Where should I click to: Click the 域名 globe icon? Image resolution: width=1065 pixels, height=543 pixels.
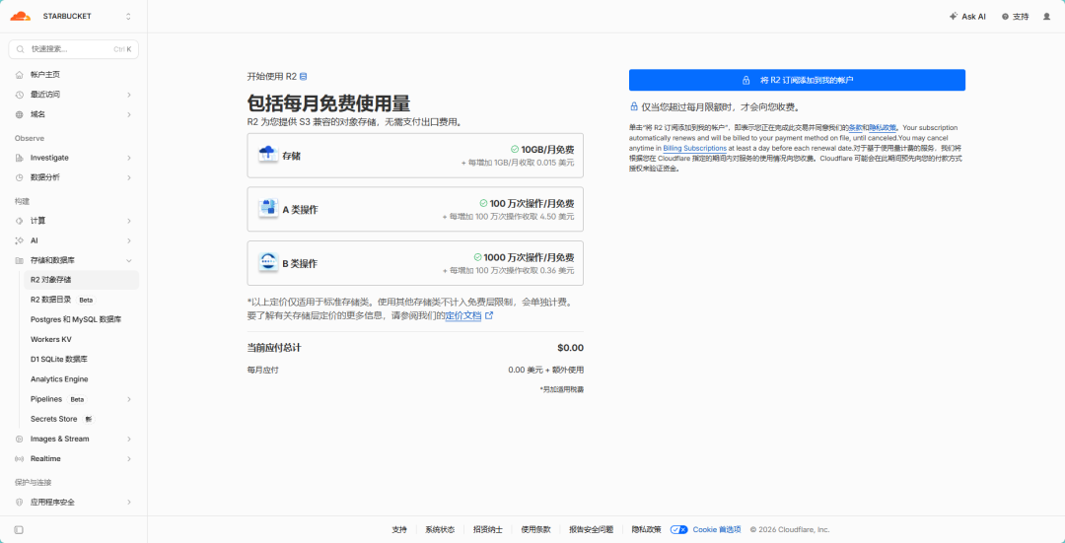coord(19,114)
